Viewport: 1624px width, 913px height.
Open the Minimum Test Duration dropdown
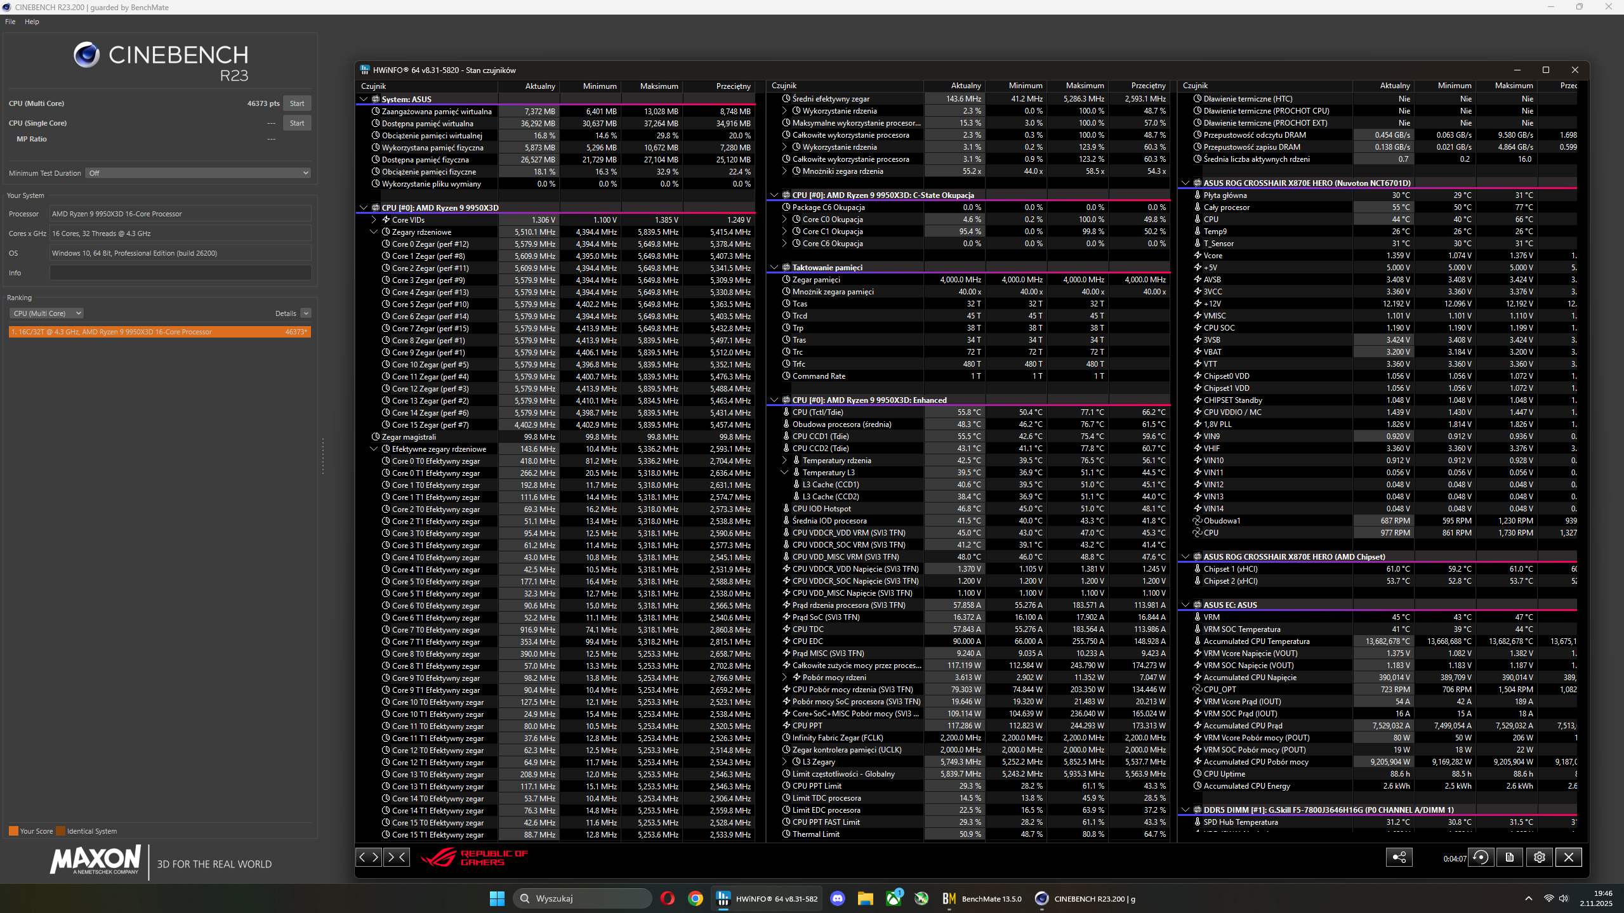198,173
